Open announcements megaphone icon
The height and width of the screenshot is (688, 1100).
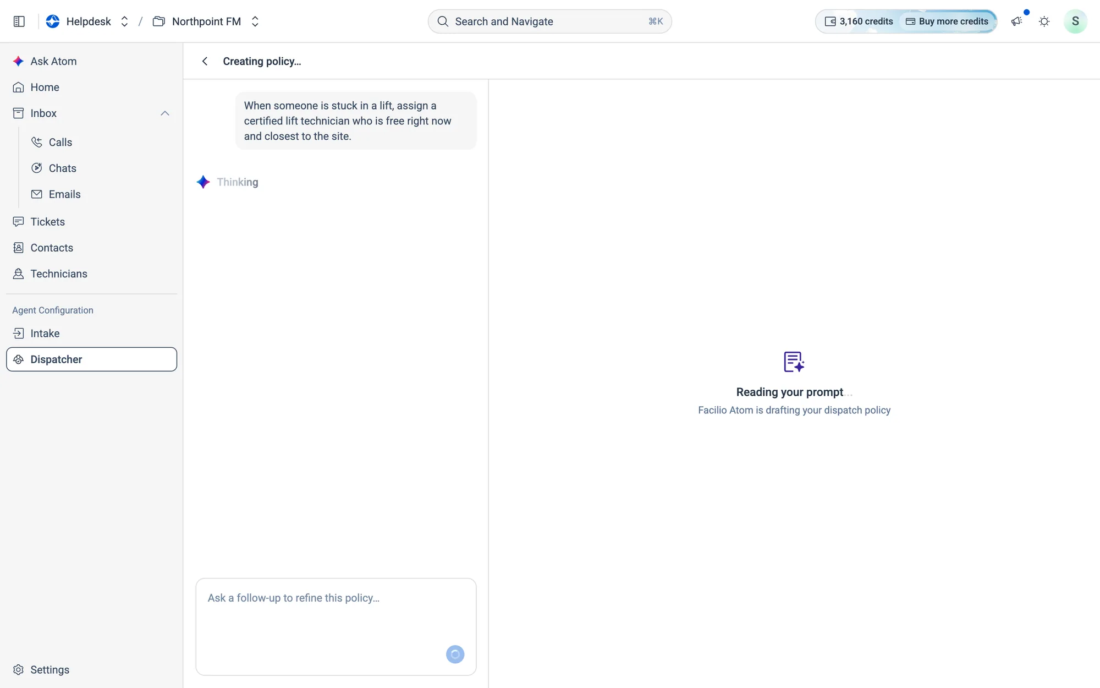[1016, 21]
